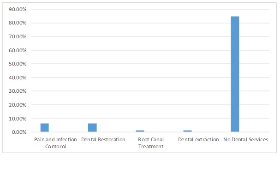This screenshot has height=180, width=280.
Task: Click the 90.00% axis label
Action: pos(18,9)
